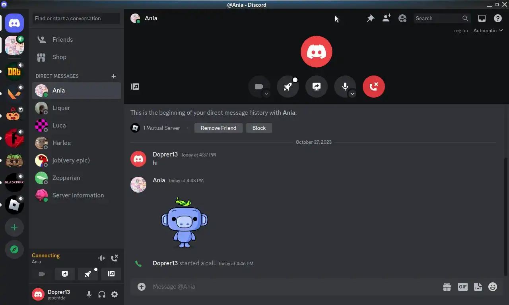
Task: Click the plus upload attachment button
Action: click(x=142, y=287)
